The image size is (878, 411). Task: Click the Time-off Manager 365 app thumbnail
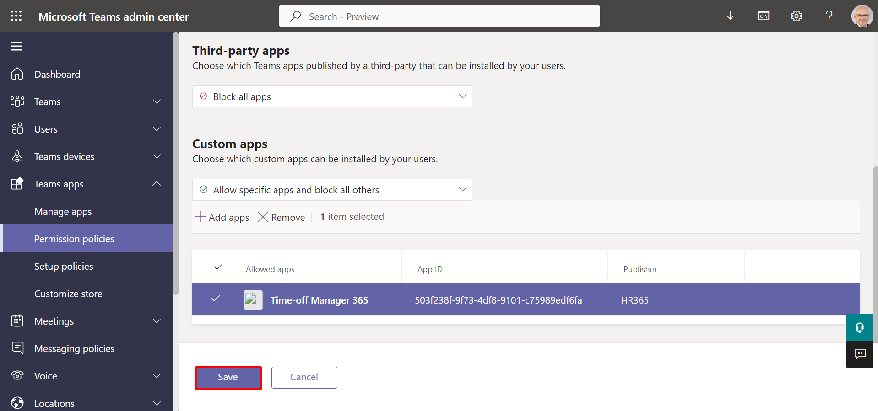[253, 300]
